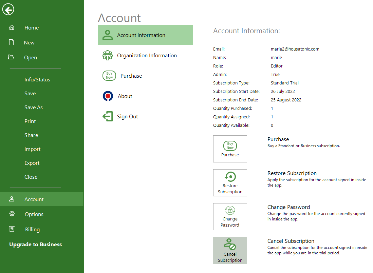The image size is (373, 273).
Task: Open the Home menu item
Action: click(32, 27)
